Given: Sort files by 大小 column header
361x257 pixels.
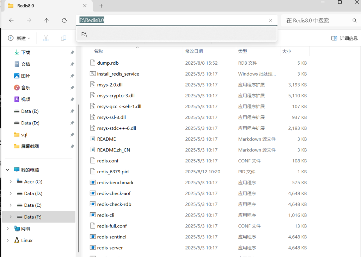Looking at the screenshot, I should (x=286, y=51).
